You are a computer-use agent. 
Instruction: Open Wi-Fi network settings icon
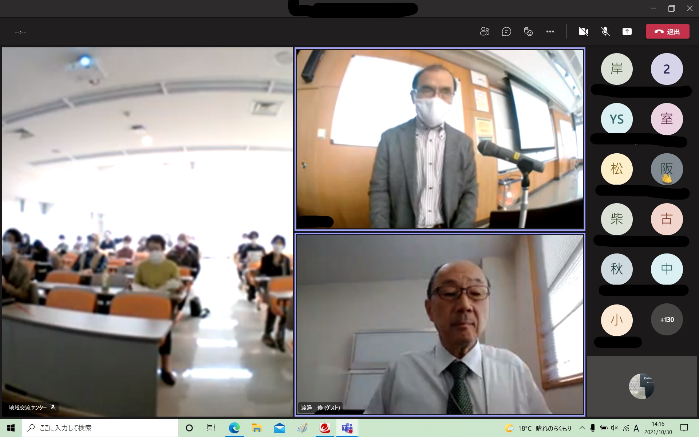[626, 428]
